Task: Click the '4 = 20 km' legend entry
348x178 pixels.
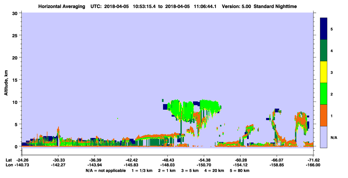Action: [214, 171]
